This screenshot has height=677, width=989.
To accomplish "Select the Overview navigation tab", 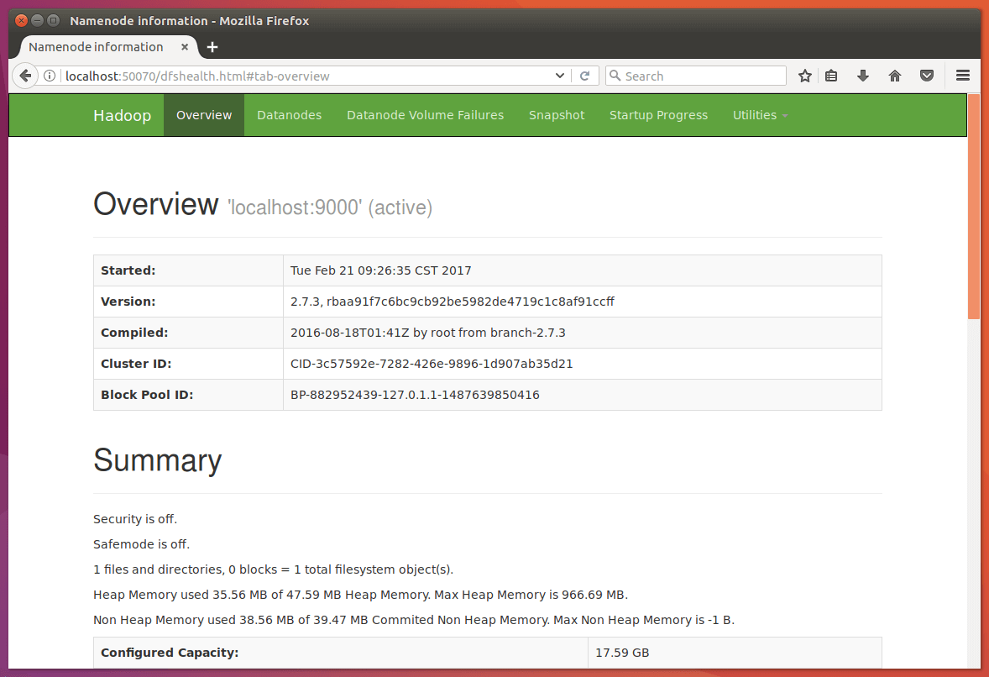I will tap(204, 115).
